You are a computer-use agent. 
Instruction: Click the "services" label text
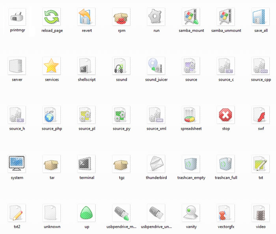click(x=52, y=80)
